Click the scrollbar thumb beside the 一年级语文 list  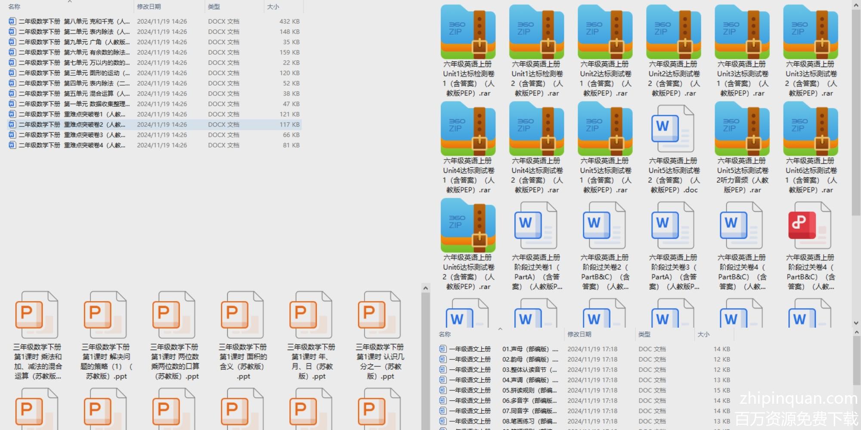pos(856,360)
